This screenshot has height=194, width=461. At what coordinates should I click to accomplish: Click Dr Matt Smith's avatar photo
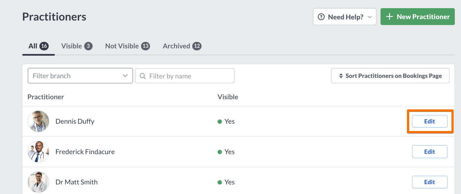39,182
